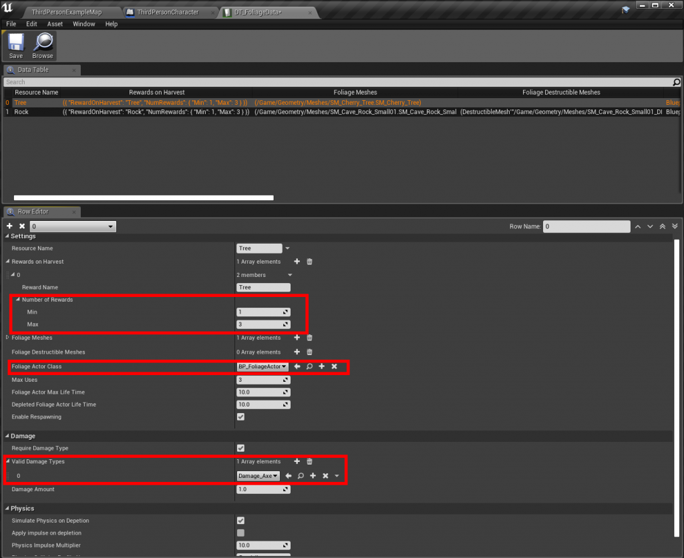Browse to Foliage Actor Class asset in content browser
Viewport: 684px width, 558px height.
309,366
